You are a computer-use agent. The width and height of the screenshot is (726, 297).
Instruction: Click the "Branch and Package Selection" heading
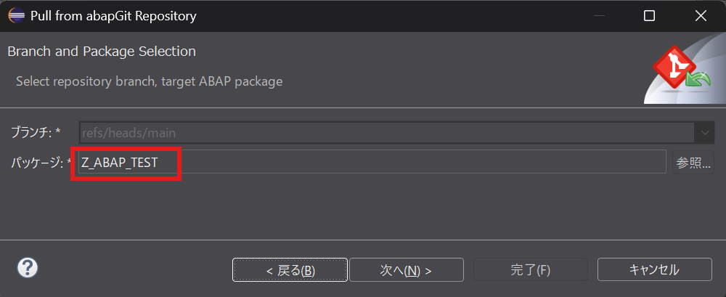click(102, 52)
